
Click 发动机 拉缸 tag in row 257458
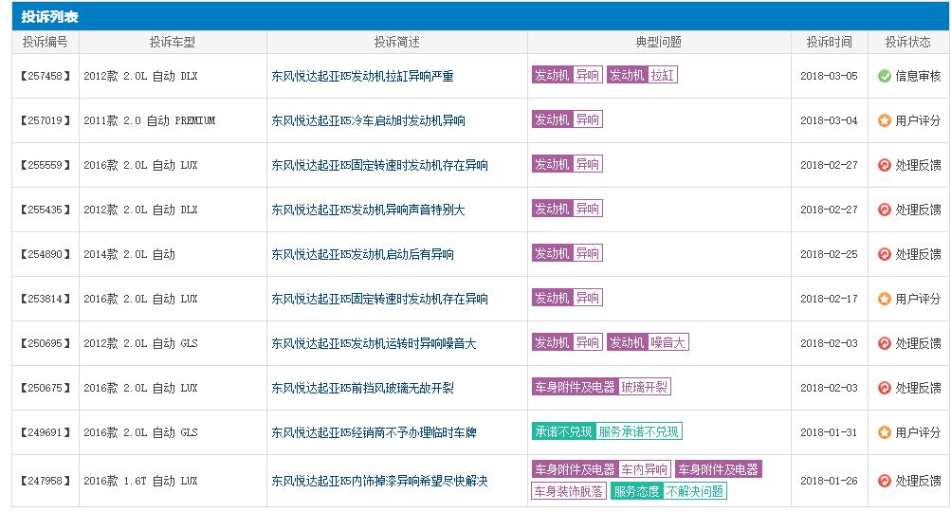[x=642, y=75]
